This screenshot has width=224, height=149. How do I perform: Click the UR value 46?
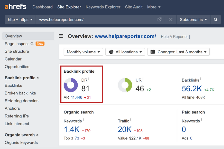[x=140, y=89]
